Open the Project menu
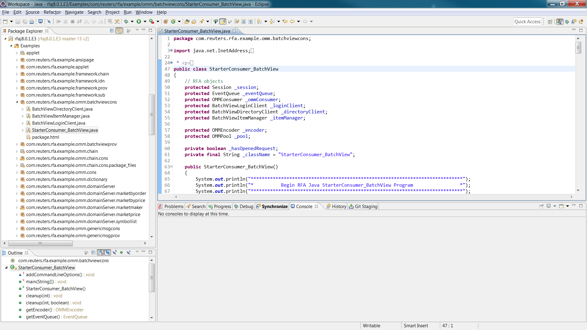 click(x=113, y=12)
